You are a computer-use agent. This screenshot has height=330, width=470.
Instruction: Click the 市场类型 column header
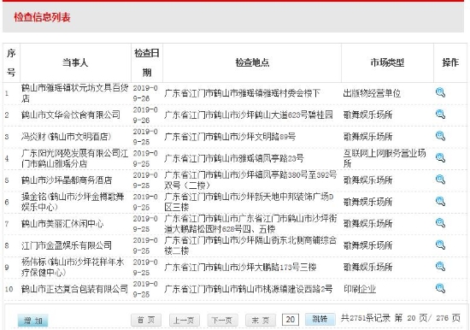[x=387, y=62]
